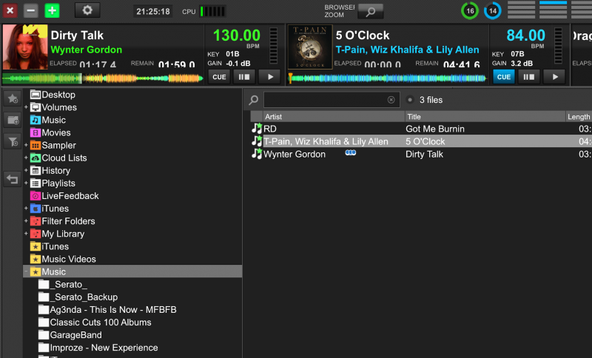592x358 pixels.
Task: Click the History folder icon
Action: click(x=36, y=171)
